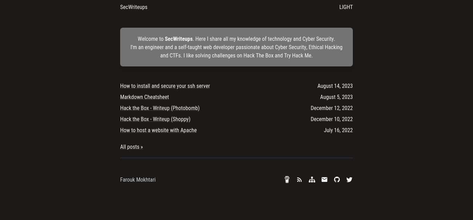Click the July 16, 2022 date

pos(338,130)
